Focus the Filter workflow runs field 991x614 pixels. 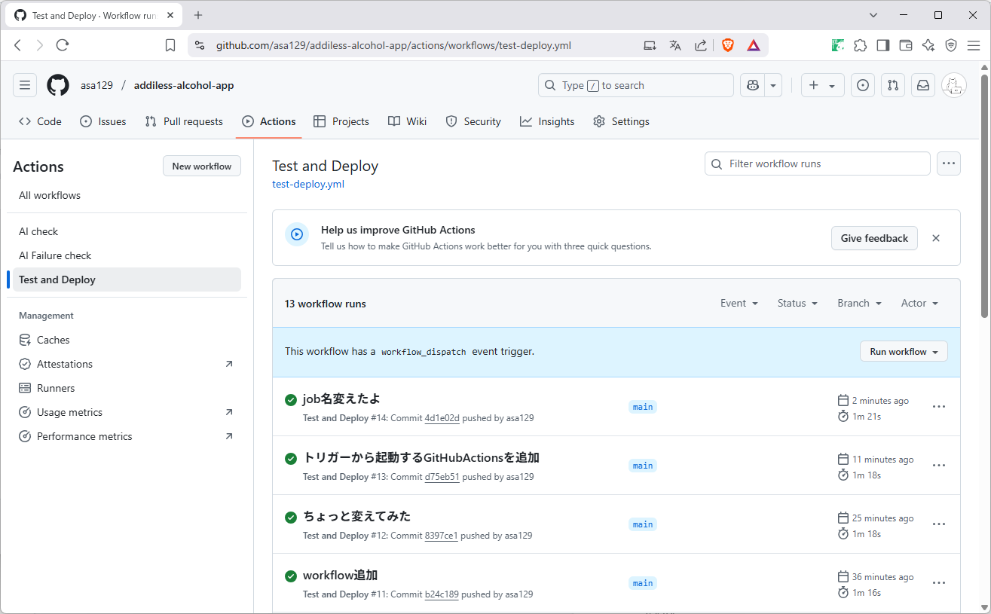pyautogui.click(x=818, y=163)
